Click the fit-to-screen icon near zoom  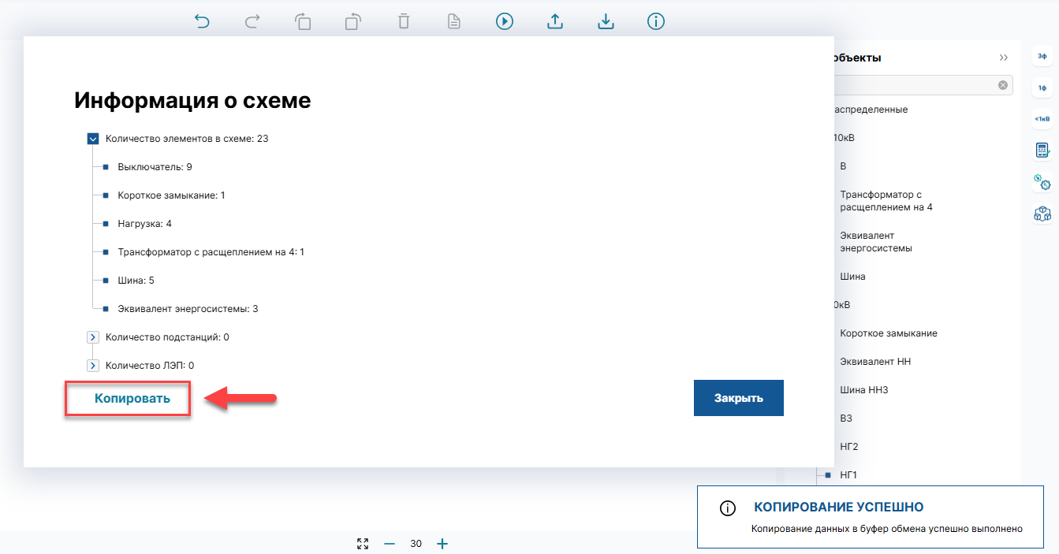363,544
